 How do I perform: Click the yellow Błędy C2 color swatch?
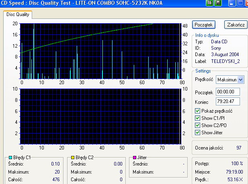[x=73, y=157]
